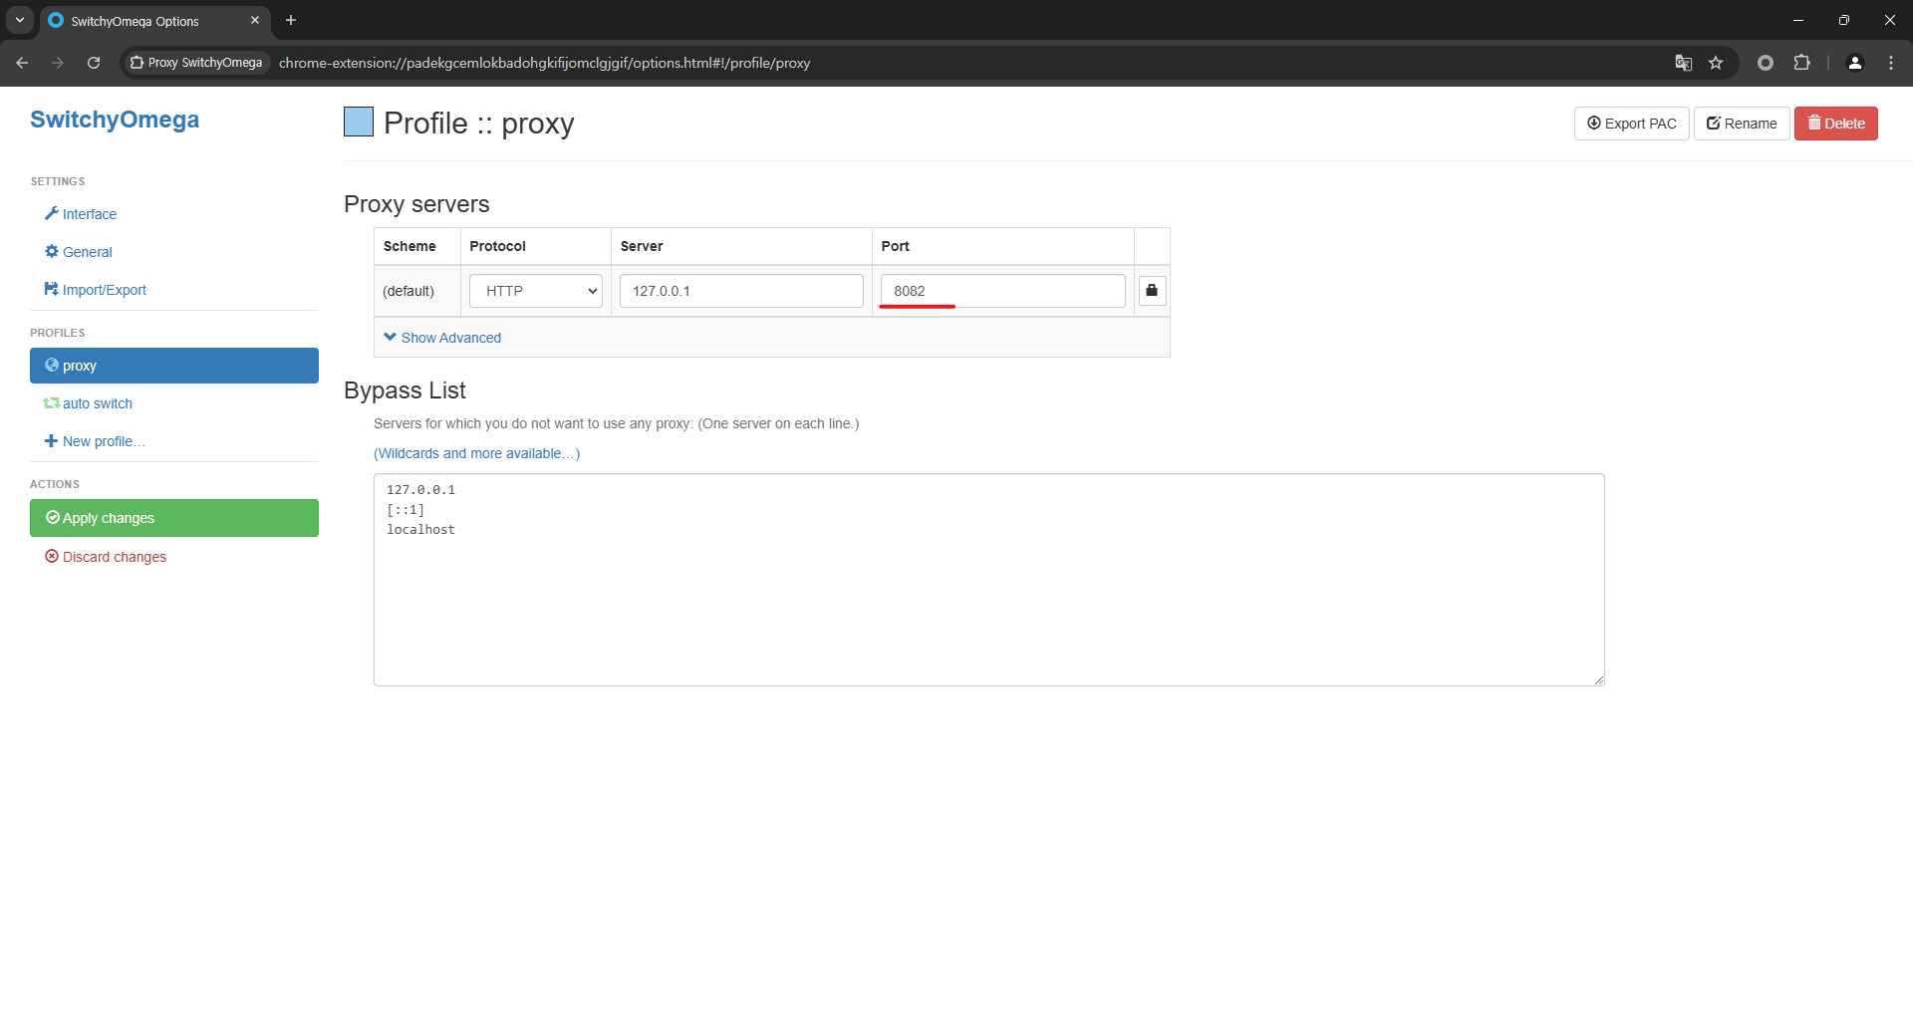
Task: Click the Port number input field
Action: pos(1002,291)
